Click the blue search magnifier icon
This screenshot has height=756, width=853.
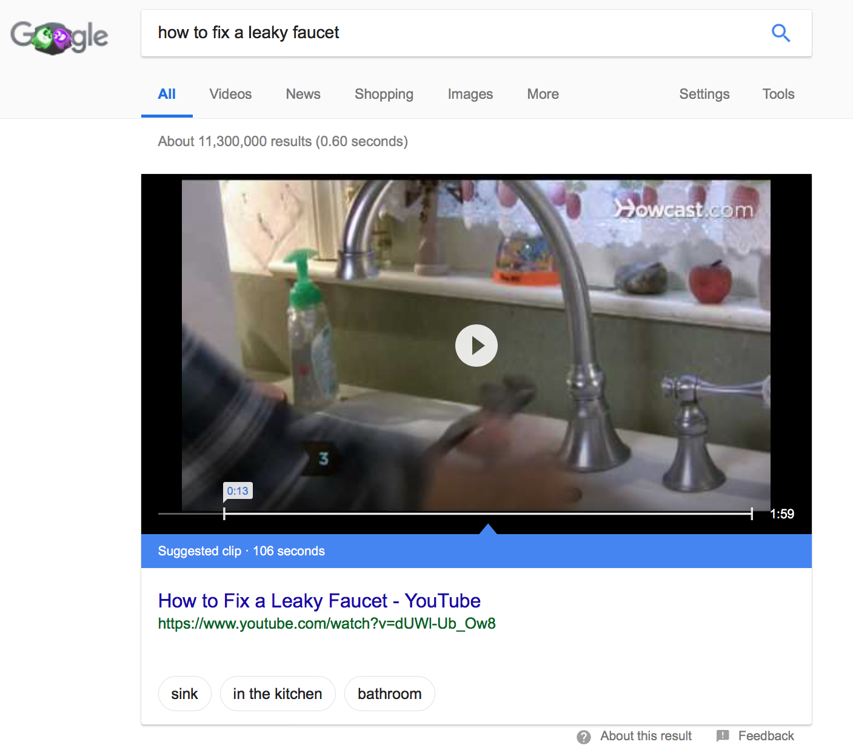[x=781, y=33]
